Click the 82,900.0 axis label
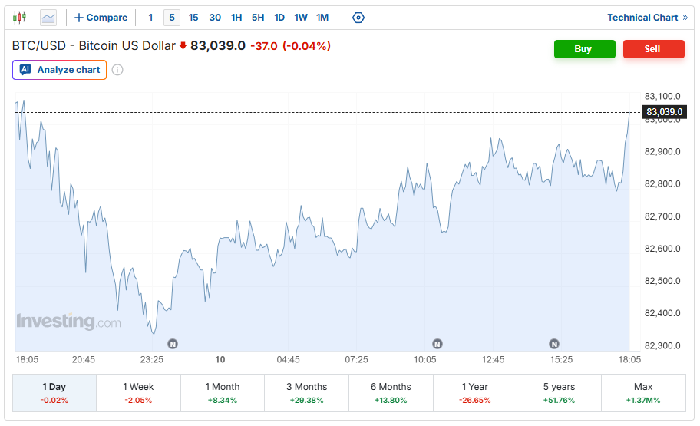This screenshot has width=700, height=426. point(662,151)
